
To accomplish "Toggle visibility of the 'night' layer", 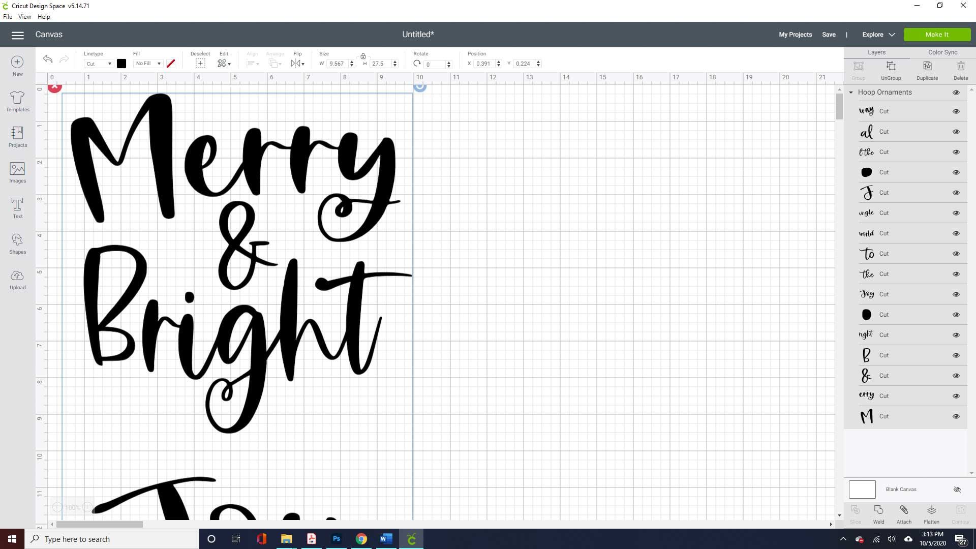I will point(956,335).
